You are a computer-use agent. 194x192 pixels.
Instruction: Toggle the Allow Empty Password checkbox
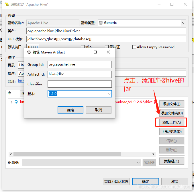click(134, 47)
